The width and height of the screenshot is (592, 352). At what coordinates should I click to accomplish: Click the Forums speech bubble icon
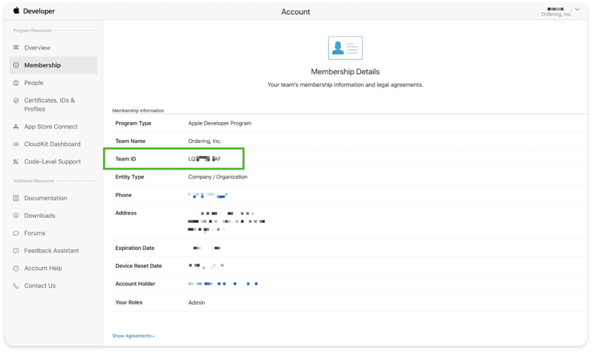[x=16, y=233]
